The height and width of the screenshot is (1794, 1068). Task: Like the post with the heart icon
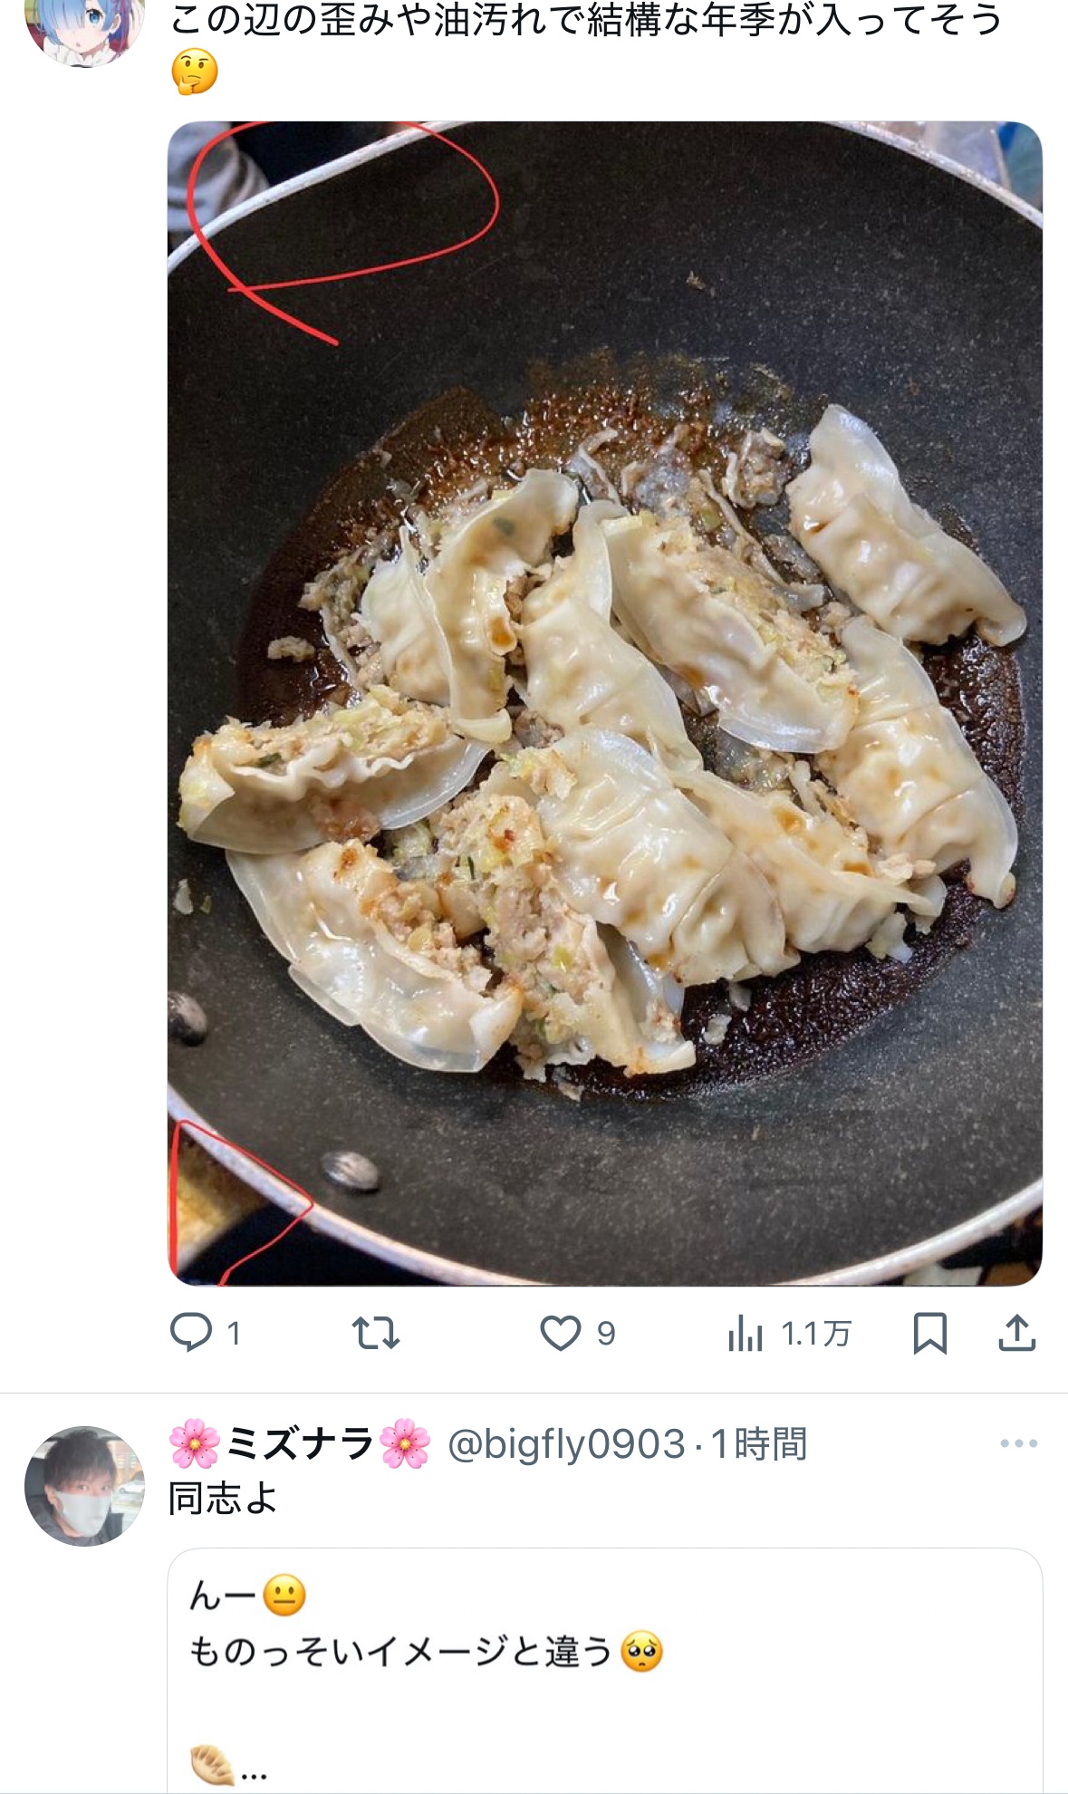[560, 1334]
